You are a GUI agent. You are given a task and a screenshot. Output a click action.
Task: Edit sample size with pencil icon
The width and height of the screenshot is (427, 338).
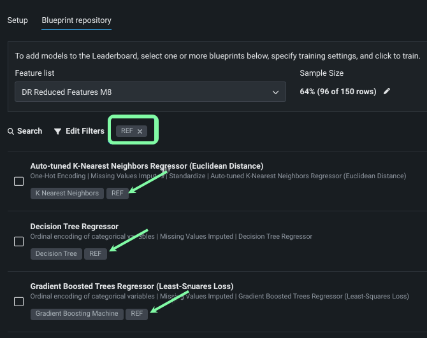[386, 91]
